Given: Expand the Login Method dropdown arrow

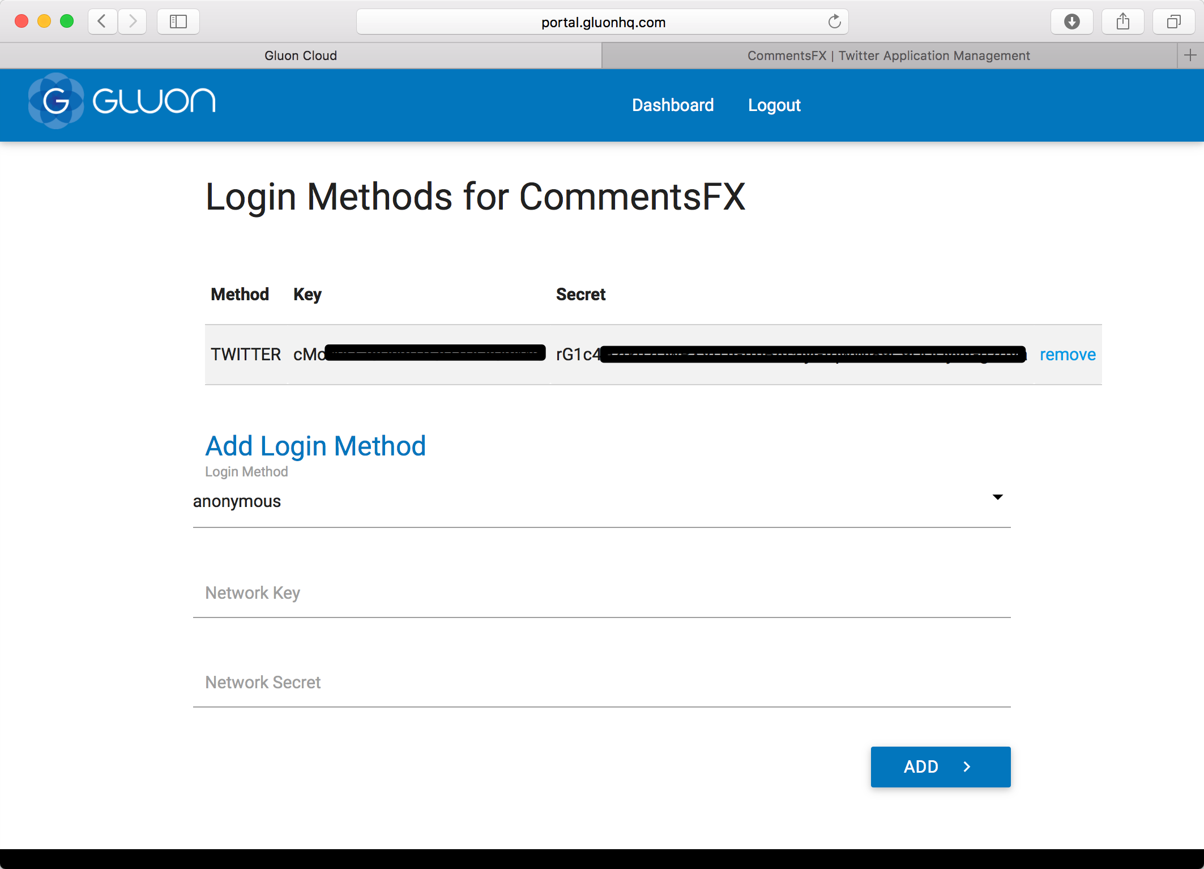Looking at the screenshot, I should coord(997,497).
